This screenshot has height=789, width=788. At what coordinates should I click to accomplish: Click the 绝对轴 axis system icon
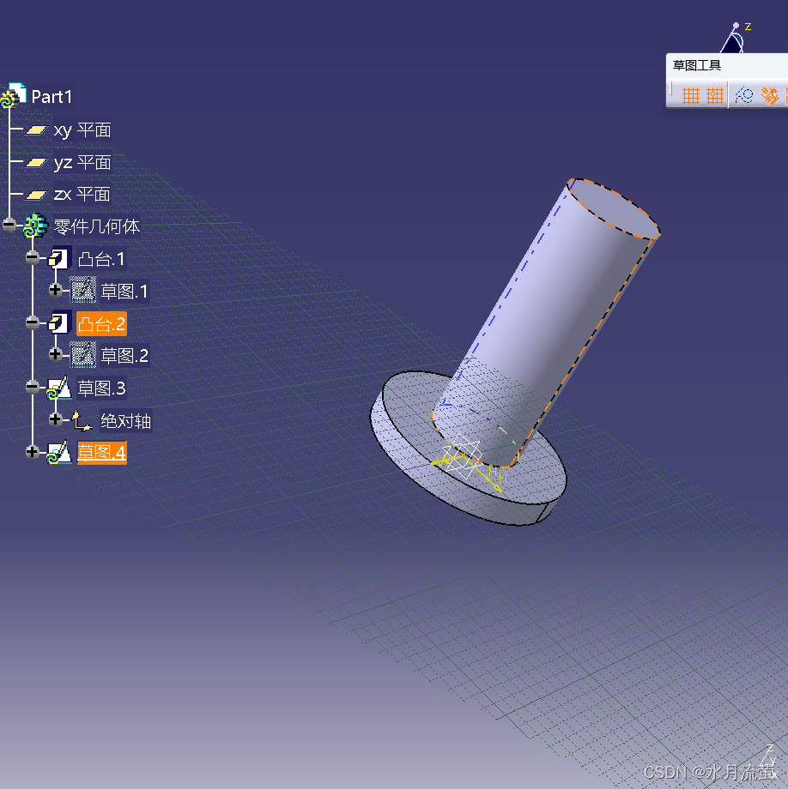click(82, 421)
